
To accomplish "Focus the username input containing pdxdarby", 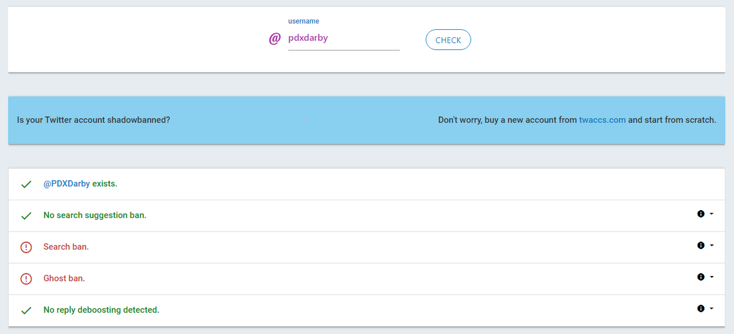I will pyautogui.click(x=344, y=38).
